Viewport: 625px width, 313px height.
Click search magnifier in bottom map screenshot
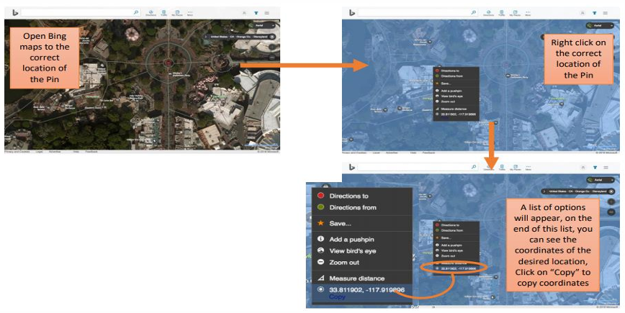pyautogui.click(x=474, y=167)
